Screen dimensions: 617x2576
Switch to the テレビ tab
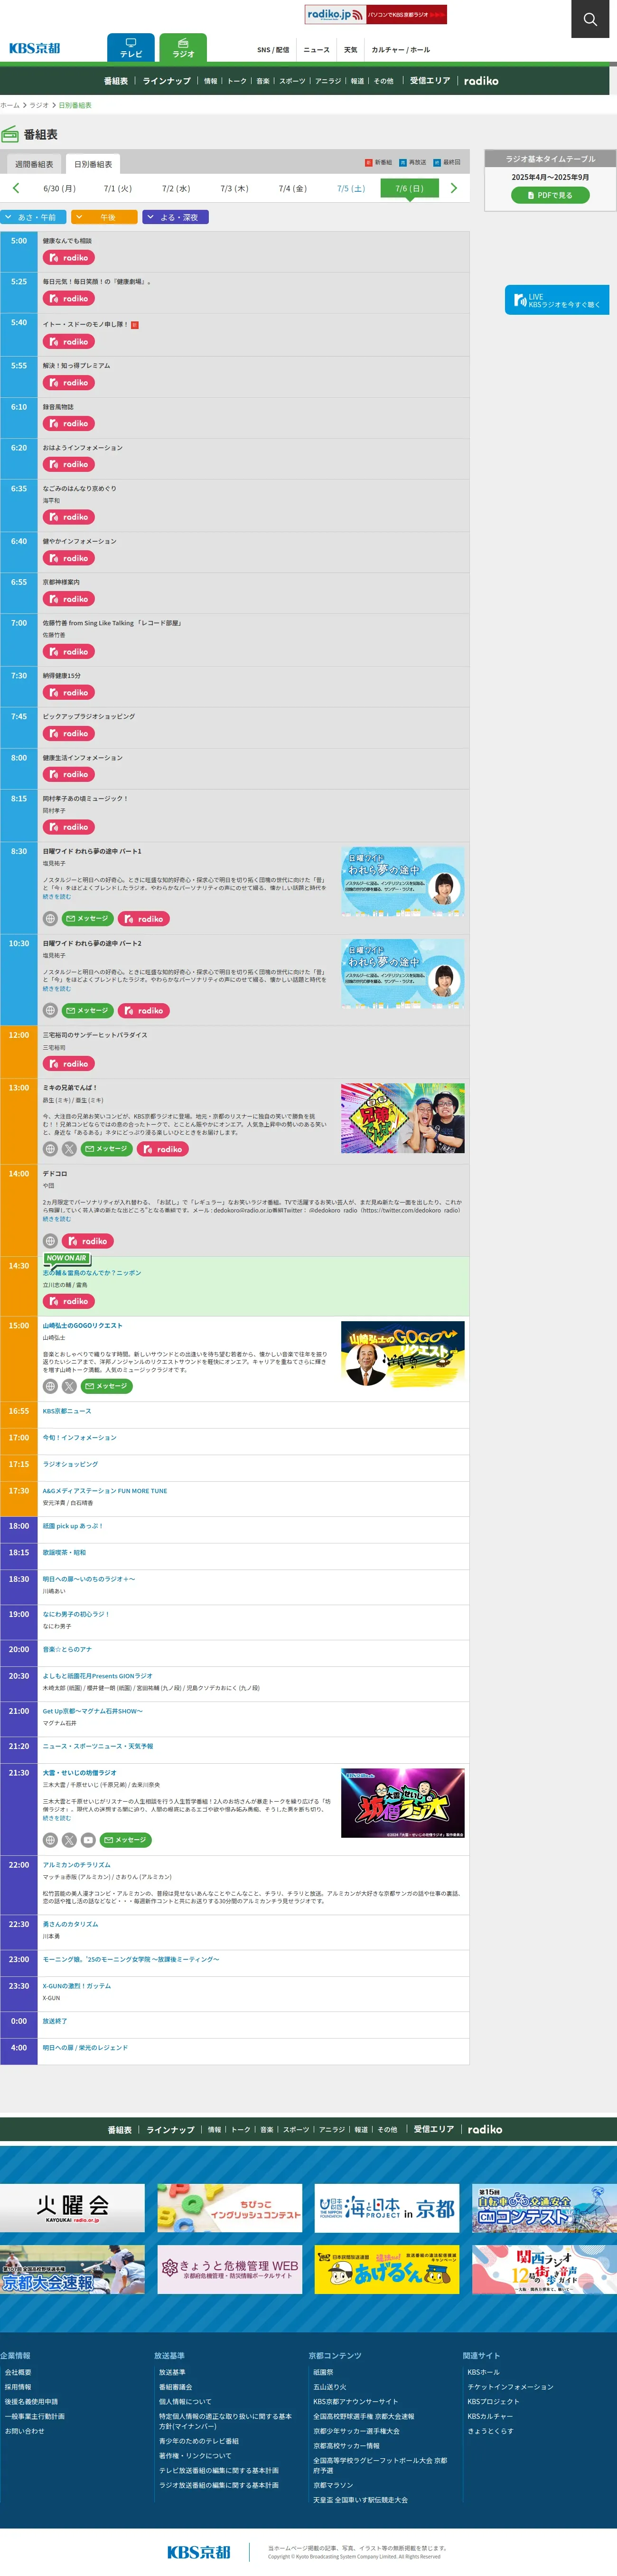coord(131,47)
